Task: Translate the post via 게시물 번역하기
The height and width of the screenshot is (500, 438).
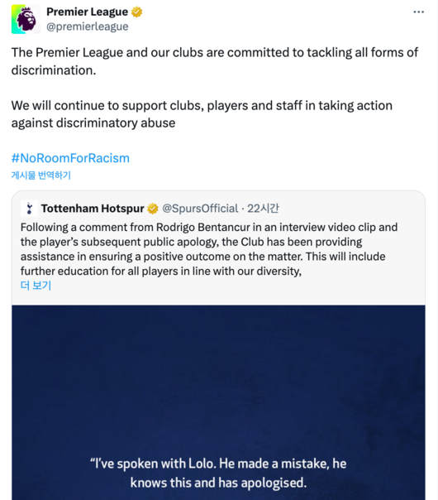Action: coord(41,175)
